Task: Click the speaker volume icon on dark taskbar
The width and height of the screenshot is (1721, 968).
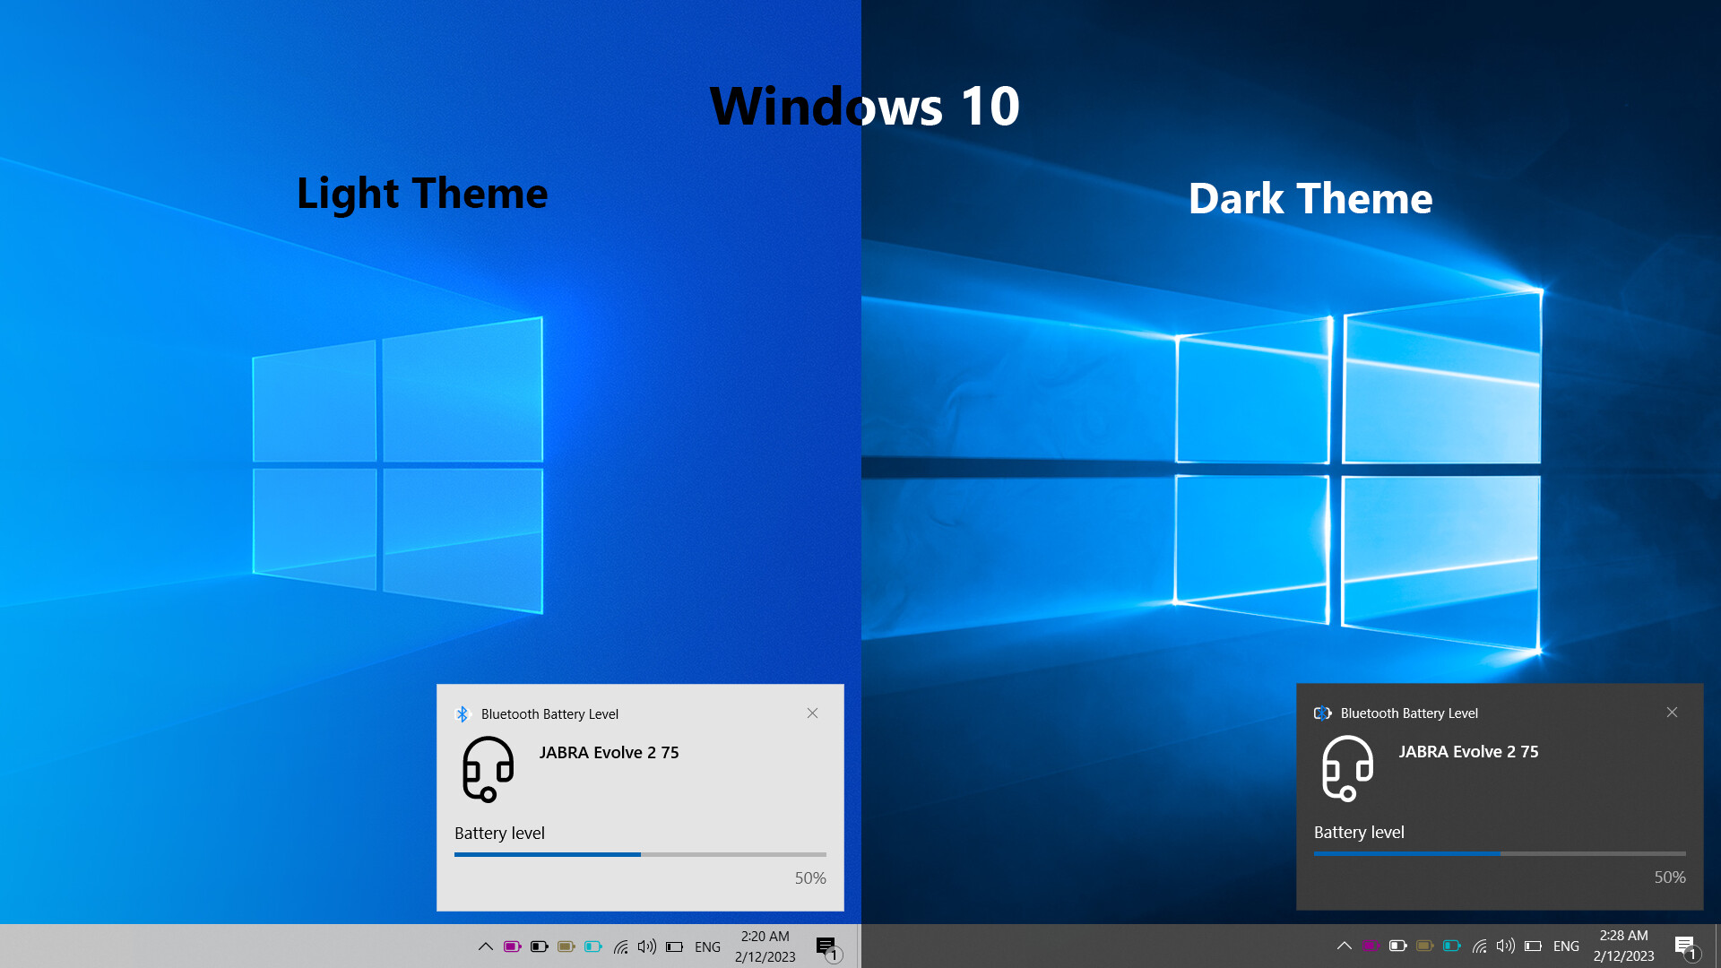Action: [x=1506, y=946]
